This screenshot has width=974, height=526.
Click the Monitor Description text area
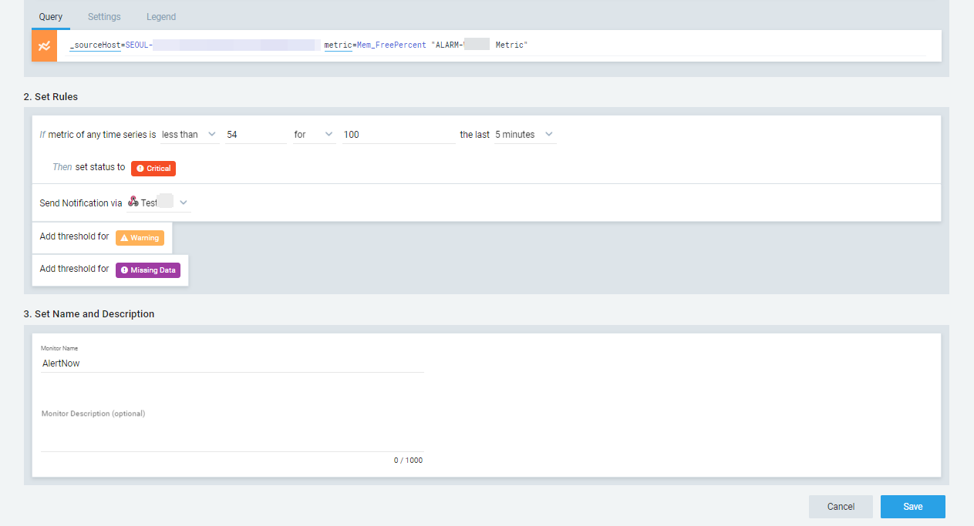coord(231,434)
